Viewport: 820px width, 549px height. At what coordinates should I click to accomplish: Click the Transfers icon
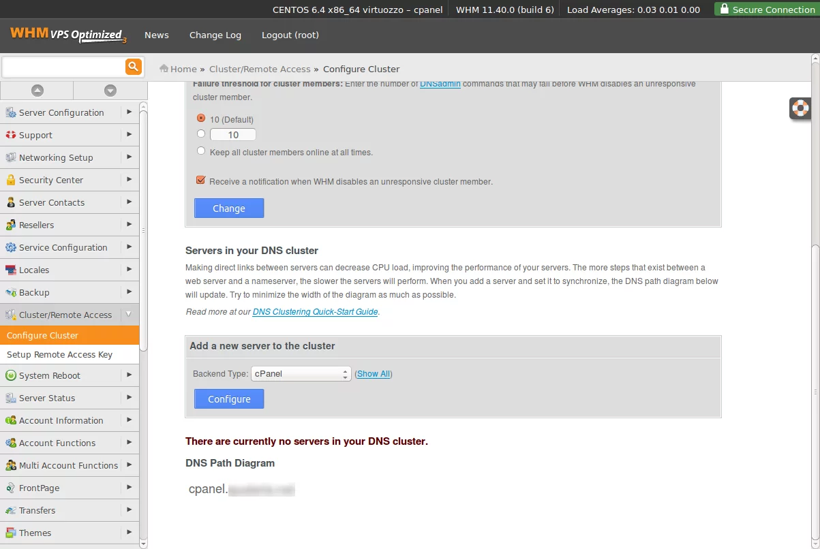(10, 510)
